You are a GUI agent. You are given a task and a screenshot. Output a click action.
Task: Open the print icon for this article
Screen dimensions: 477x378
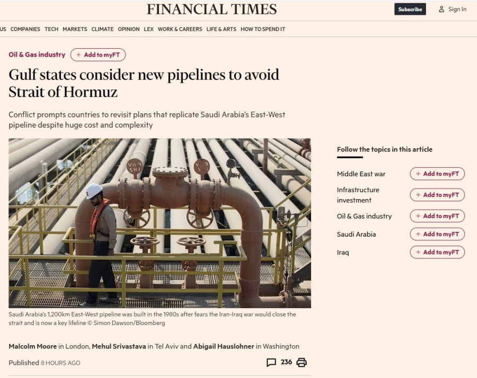tap(301, 363)
